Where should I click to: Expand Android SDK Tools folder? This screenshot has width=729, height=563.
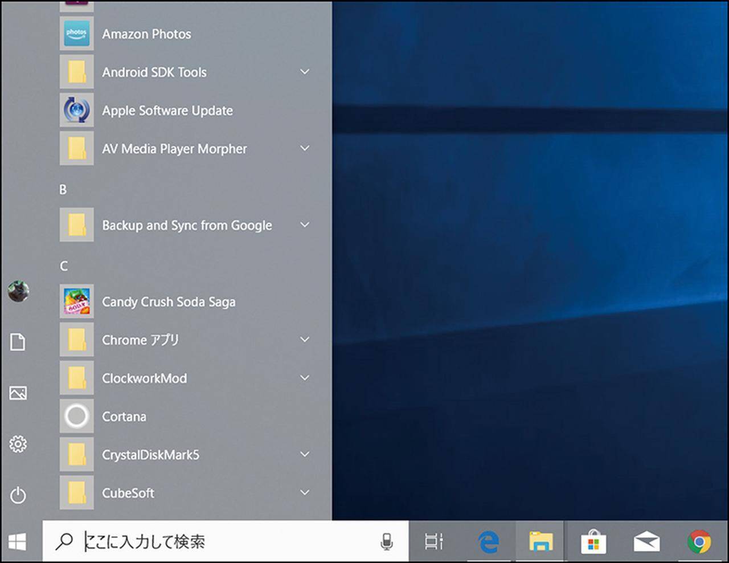[305, 72]
